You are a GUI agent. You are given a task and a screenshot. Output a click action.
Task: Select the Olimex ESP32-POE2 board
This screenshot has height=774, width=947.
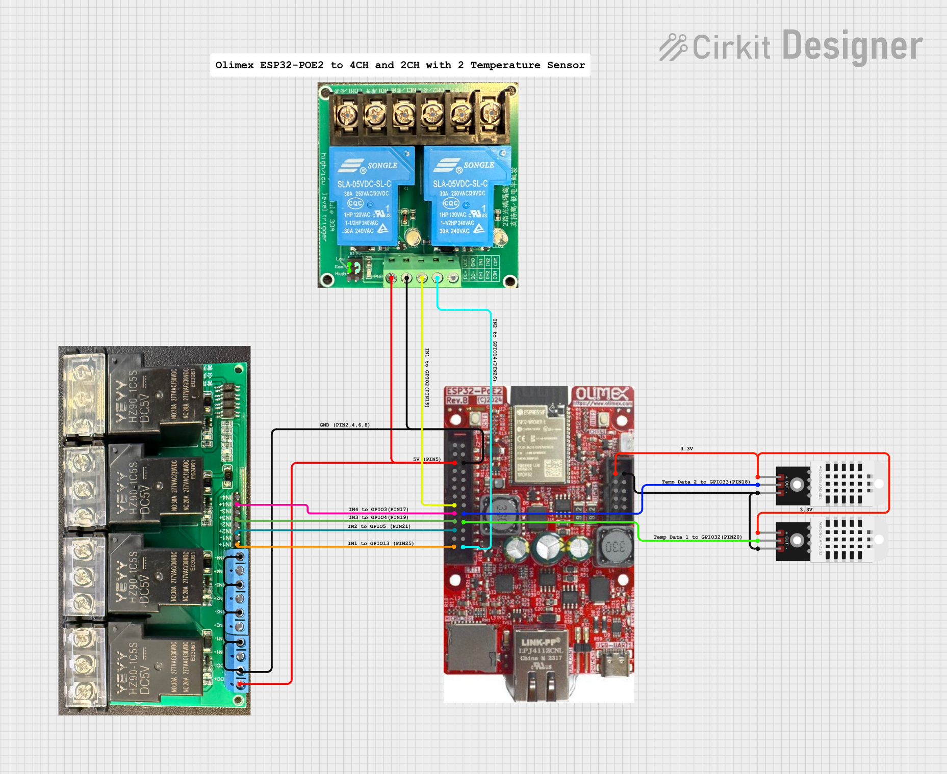(539, 544)
